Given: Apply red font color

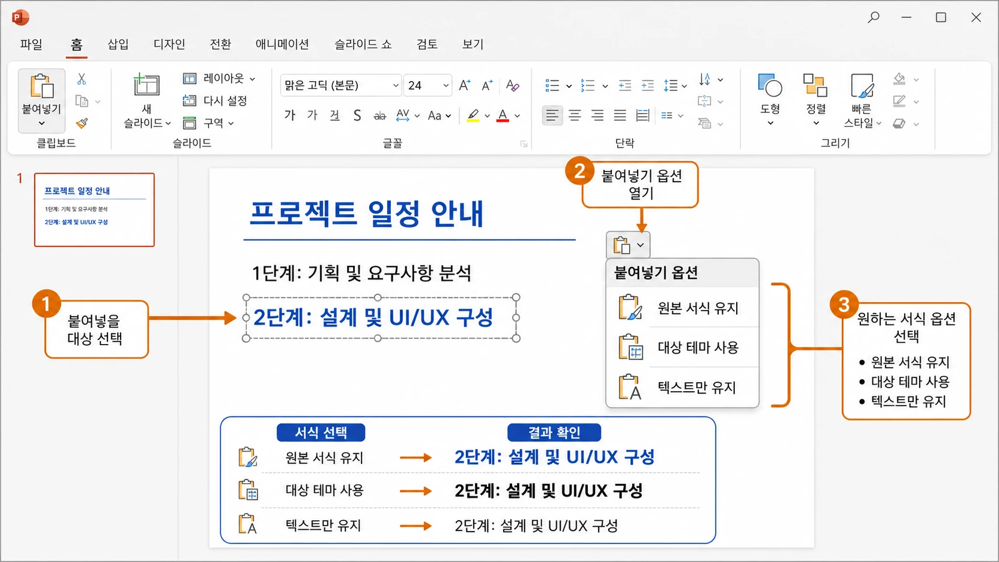Looking at the screenshot, I should click(x=503, y=115).
